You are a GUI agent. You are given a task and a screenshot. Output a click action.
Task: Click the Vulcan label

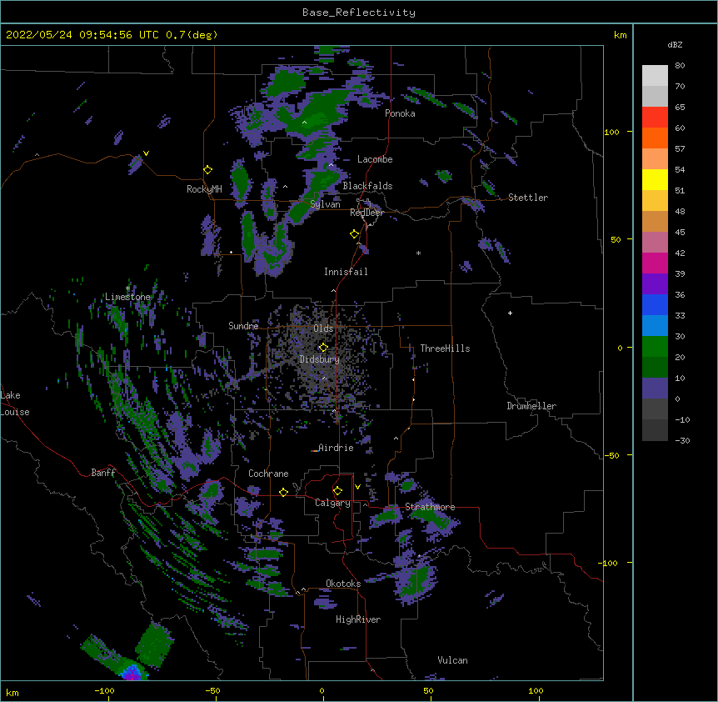click(452, 660)
